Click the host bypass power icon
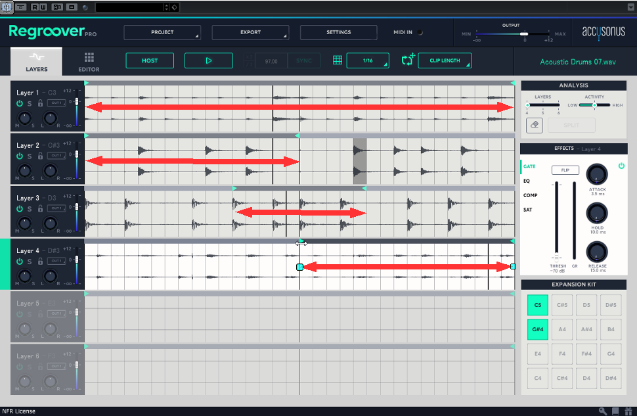 [7, 7]
